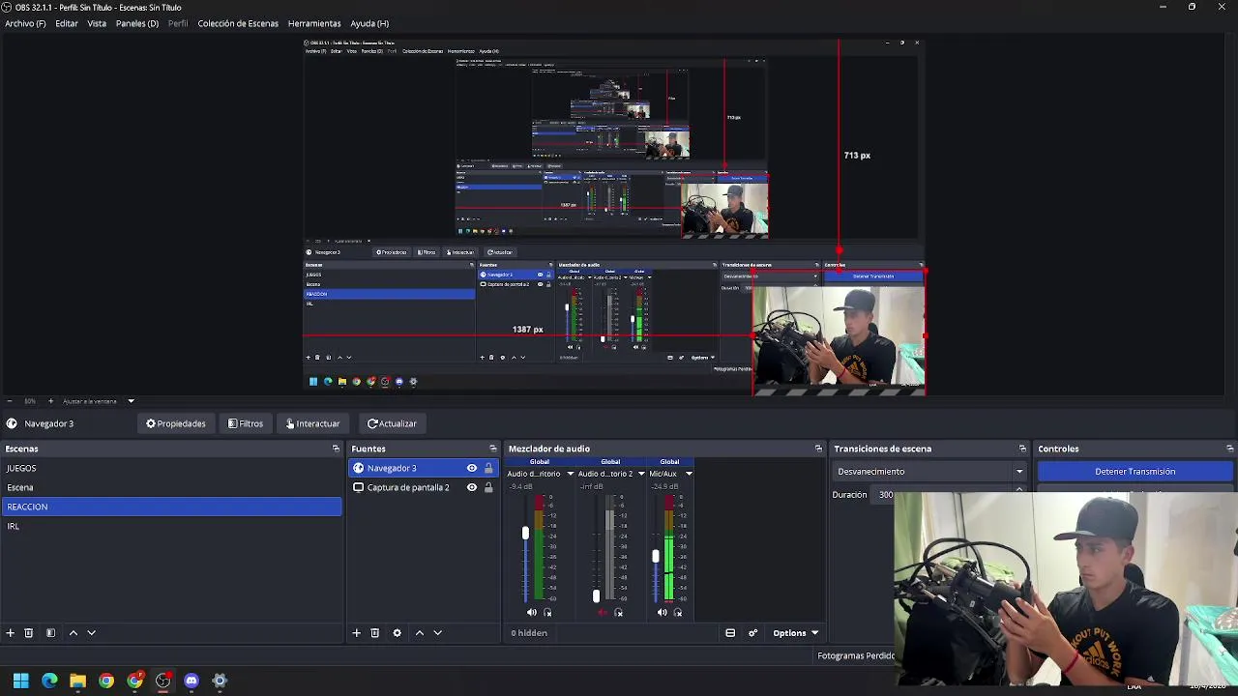Mute the Audio d...ritorio channel
Image resolution: width=1238 pixels, height=696 pixels.
tap(531, 612)
